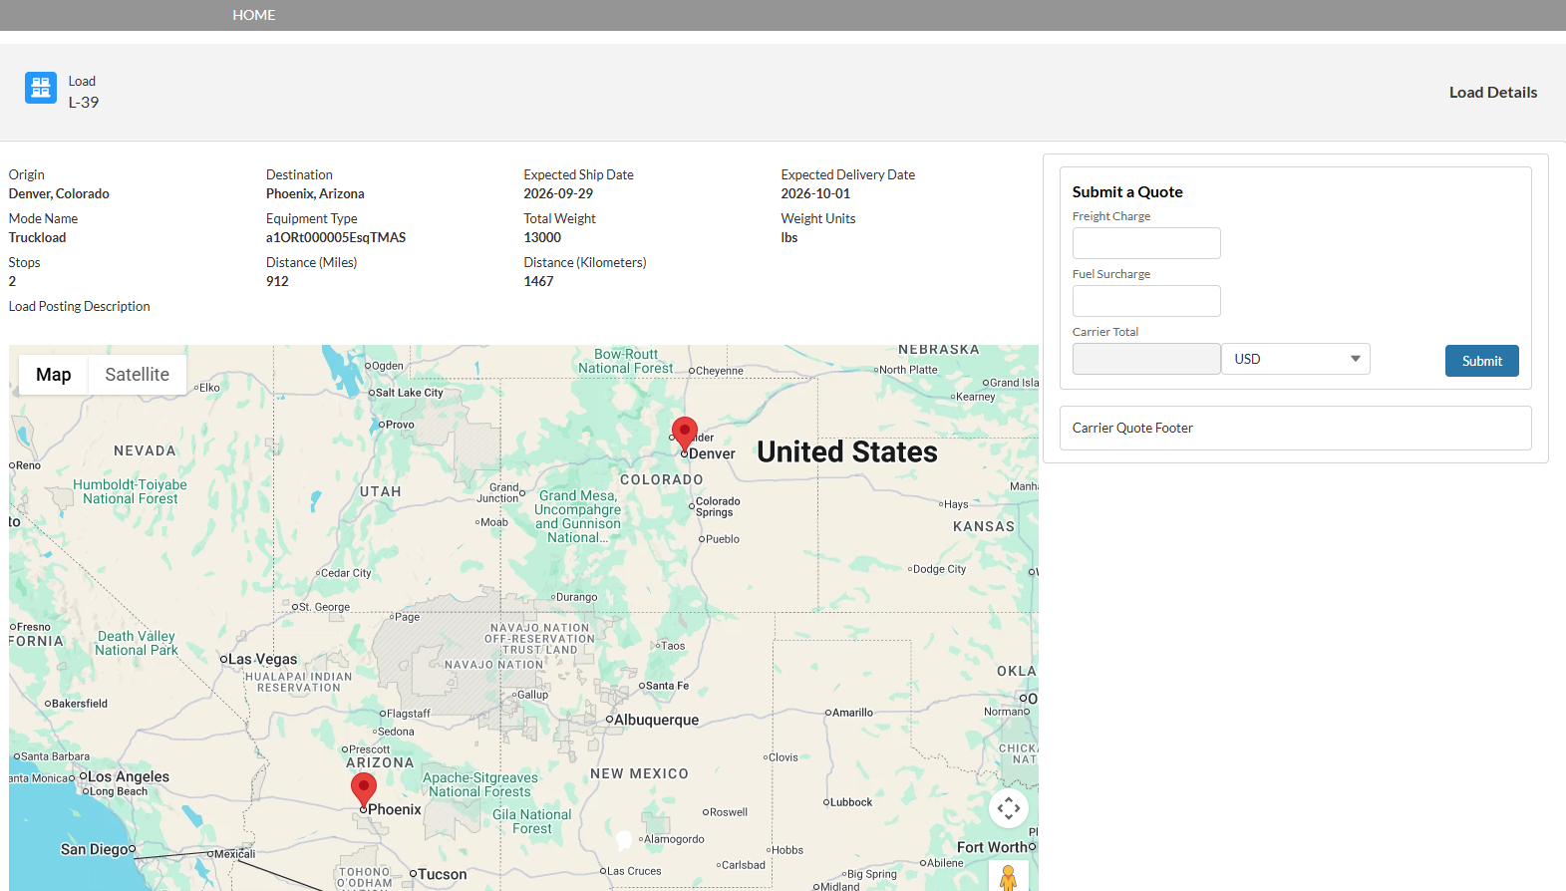Click the Load record icon
The width and height of the screenshot is (1566, 891).
click(41, 88)
